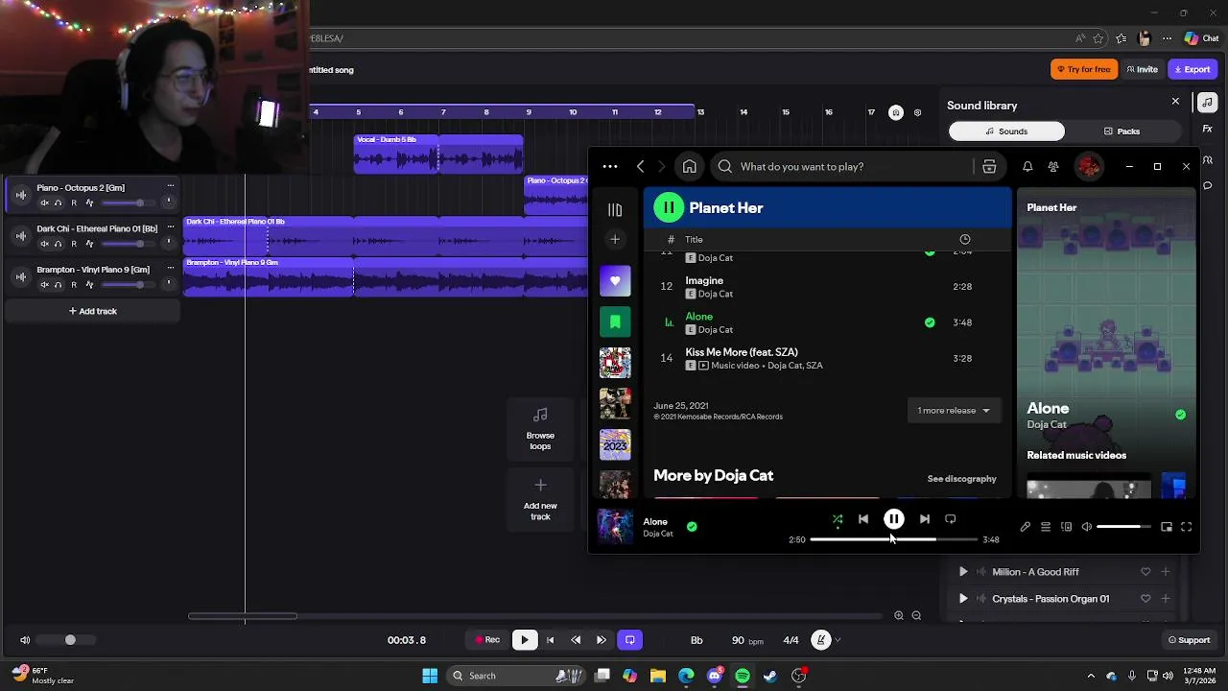Click the Invite button

(x=1143, y=69)
